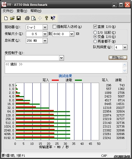Click the 受控制于 combo text field
The image size is (132, 159).
(32, 58)
